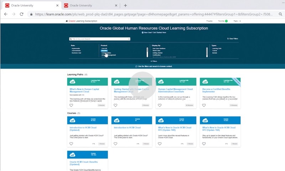Screen dimensions: 285x171
Task: Switch to the second Oracle University tab
Action: pos(91,5)
